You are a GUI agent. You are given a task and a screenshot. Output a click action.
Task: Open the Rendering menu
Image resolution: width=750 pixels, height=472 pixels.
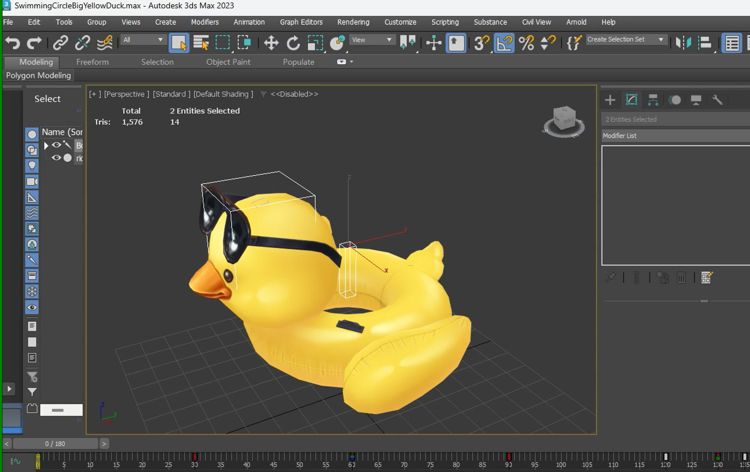pyautogui.click(x=353, y=22)
